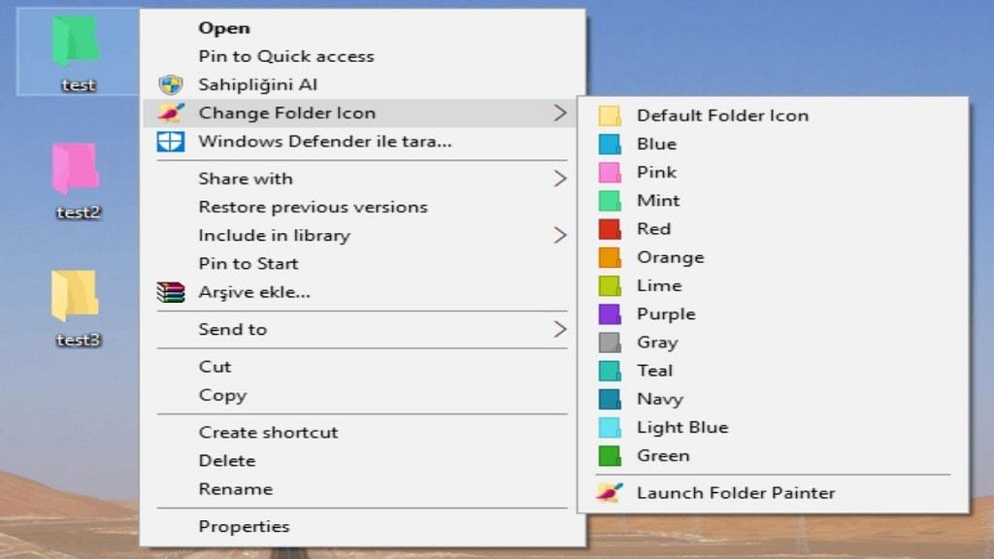994x559 pixels.
Task: Click the Default Folder Icon yellow folder
Action: pos(610,115)
